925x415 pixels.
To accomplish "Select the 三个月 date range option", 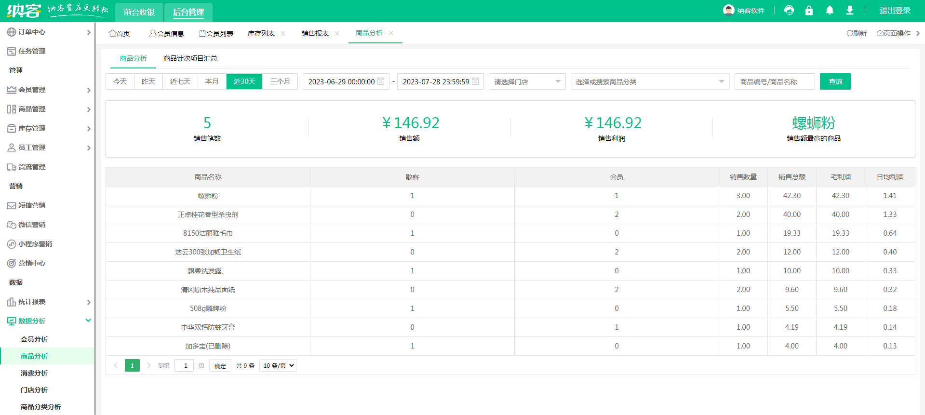I will 280,81.
